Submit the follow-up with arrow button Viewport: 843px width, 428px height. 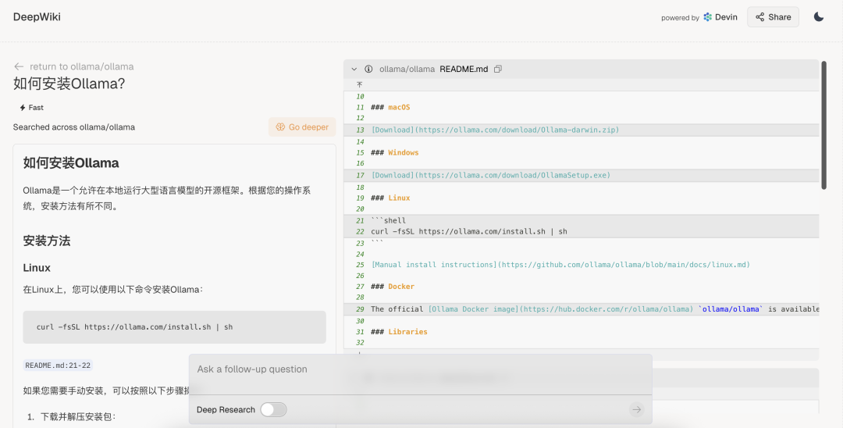(637, 410)
